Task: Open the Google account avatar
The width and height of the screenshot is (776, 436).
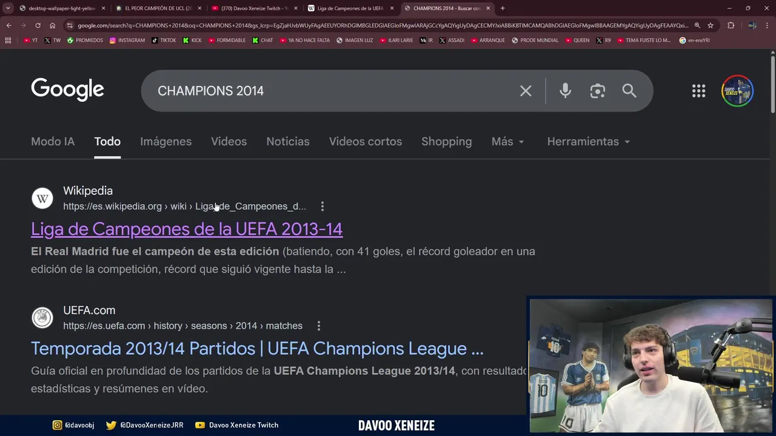Action: coord(737,91)
